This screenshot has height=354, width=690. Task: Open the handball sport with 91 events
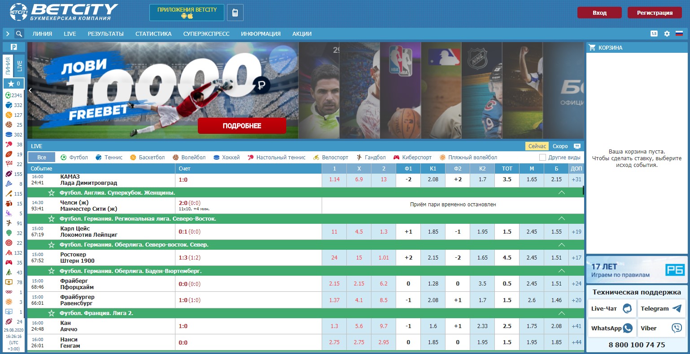13,223
